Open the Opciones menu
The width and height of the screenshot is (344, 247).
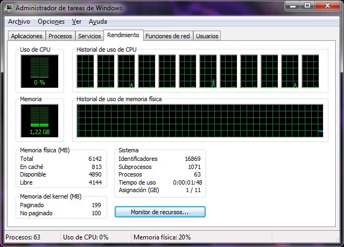(51, 22)
